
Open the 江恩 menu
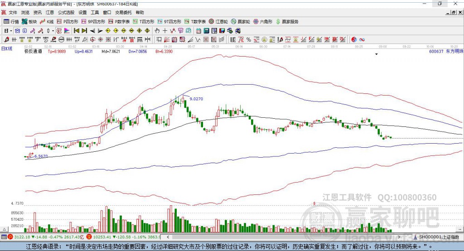click(x=50, y=12)
